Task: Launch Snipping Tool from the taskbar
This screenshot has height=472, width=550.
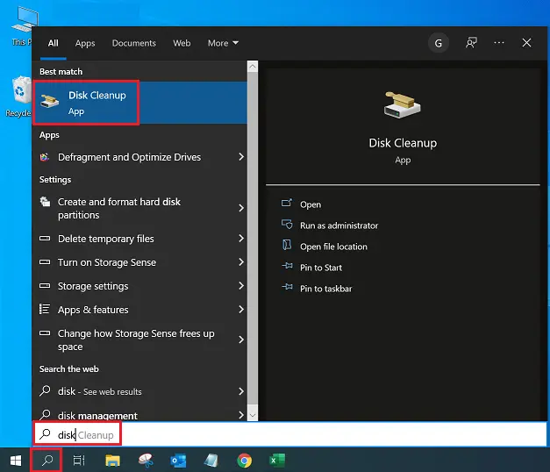Action: click(146, 461)
